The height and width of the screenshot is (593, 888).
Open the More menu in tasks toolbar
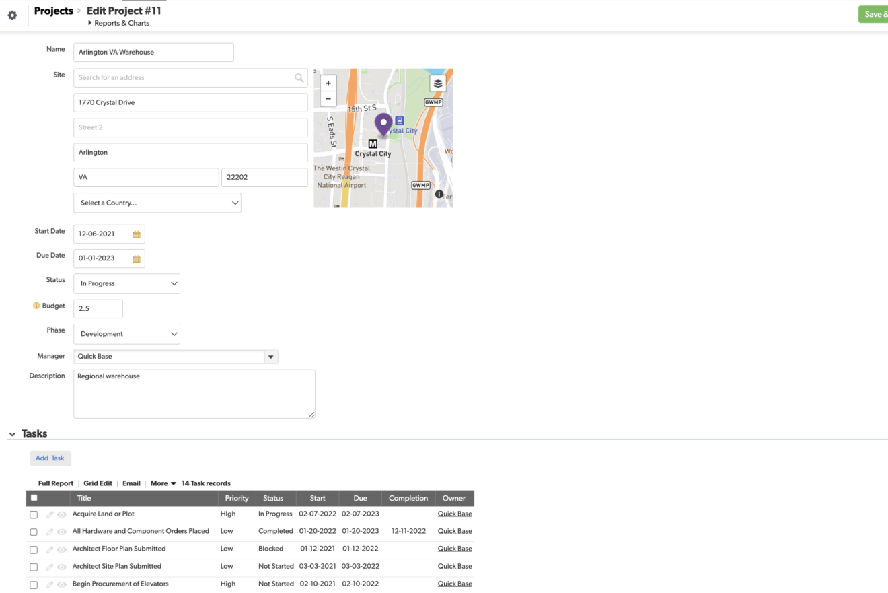(x=163, y=483)
